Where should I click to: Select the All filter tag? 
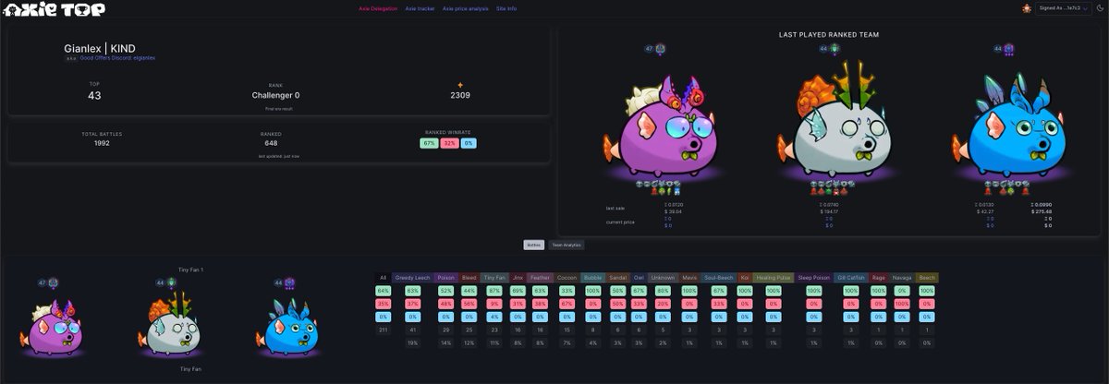coord(383,277)
